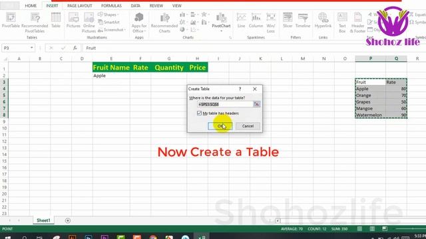Click the Table icon in ribbon
The image size is (426, 239).
coord(56,20)
